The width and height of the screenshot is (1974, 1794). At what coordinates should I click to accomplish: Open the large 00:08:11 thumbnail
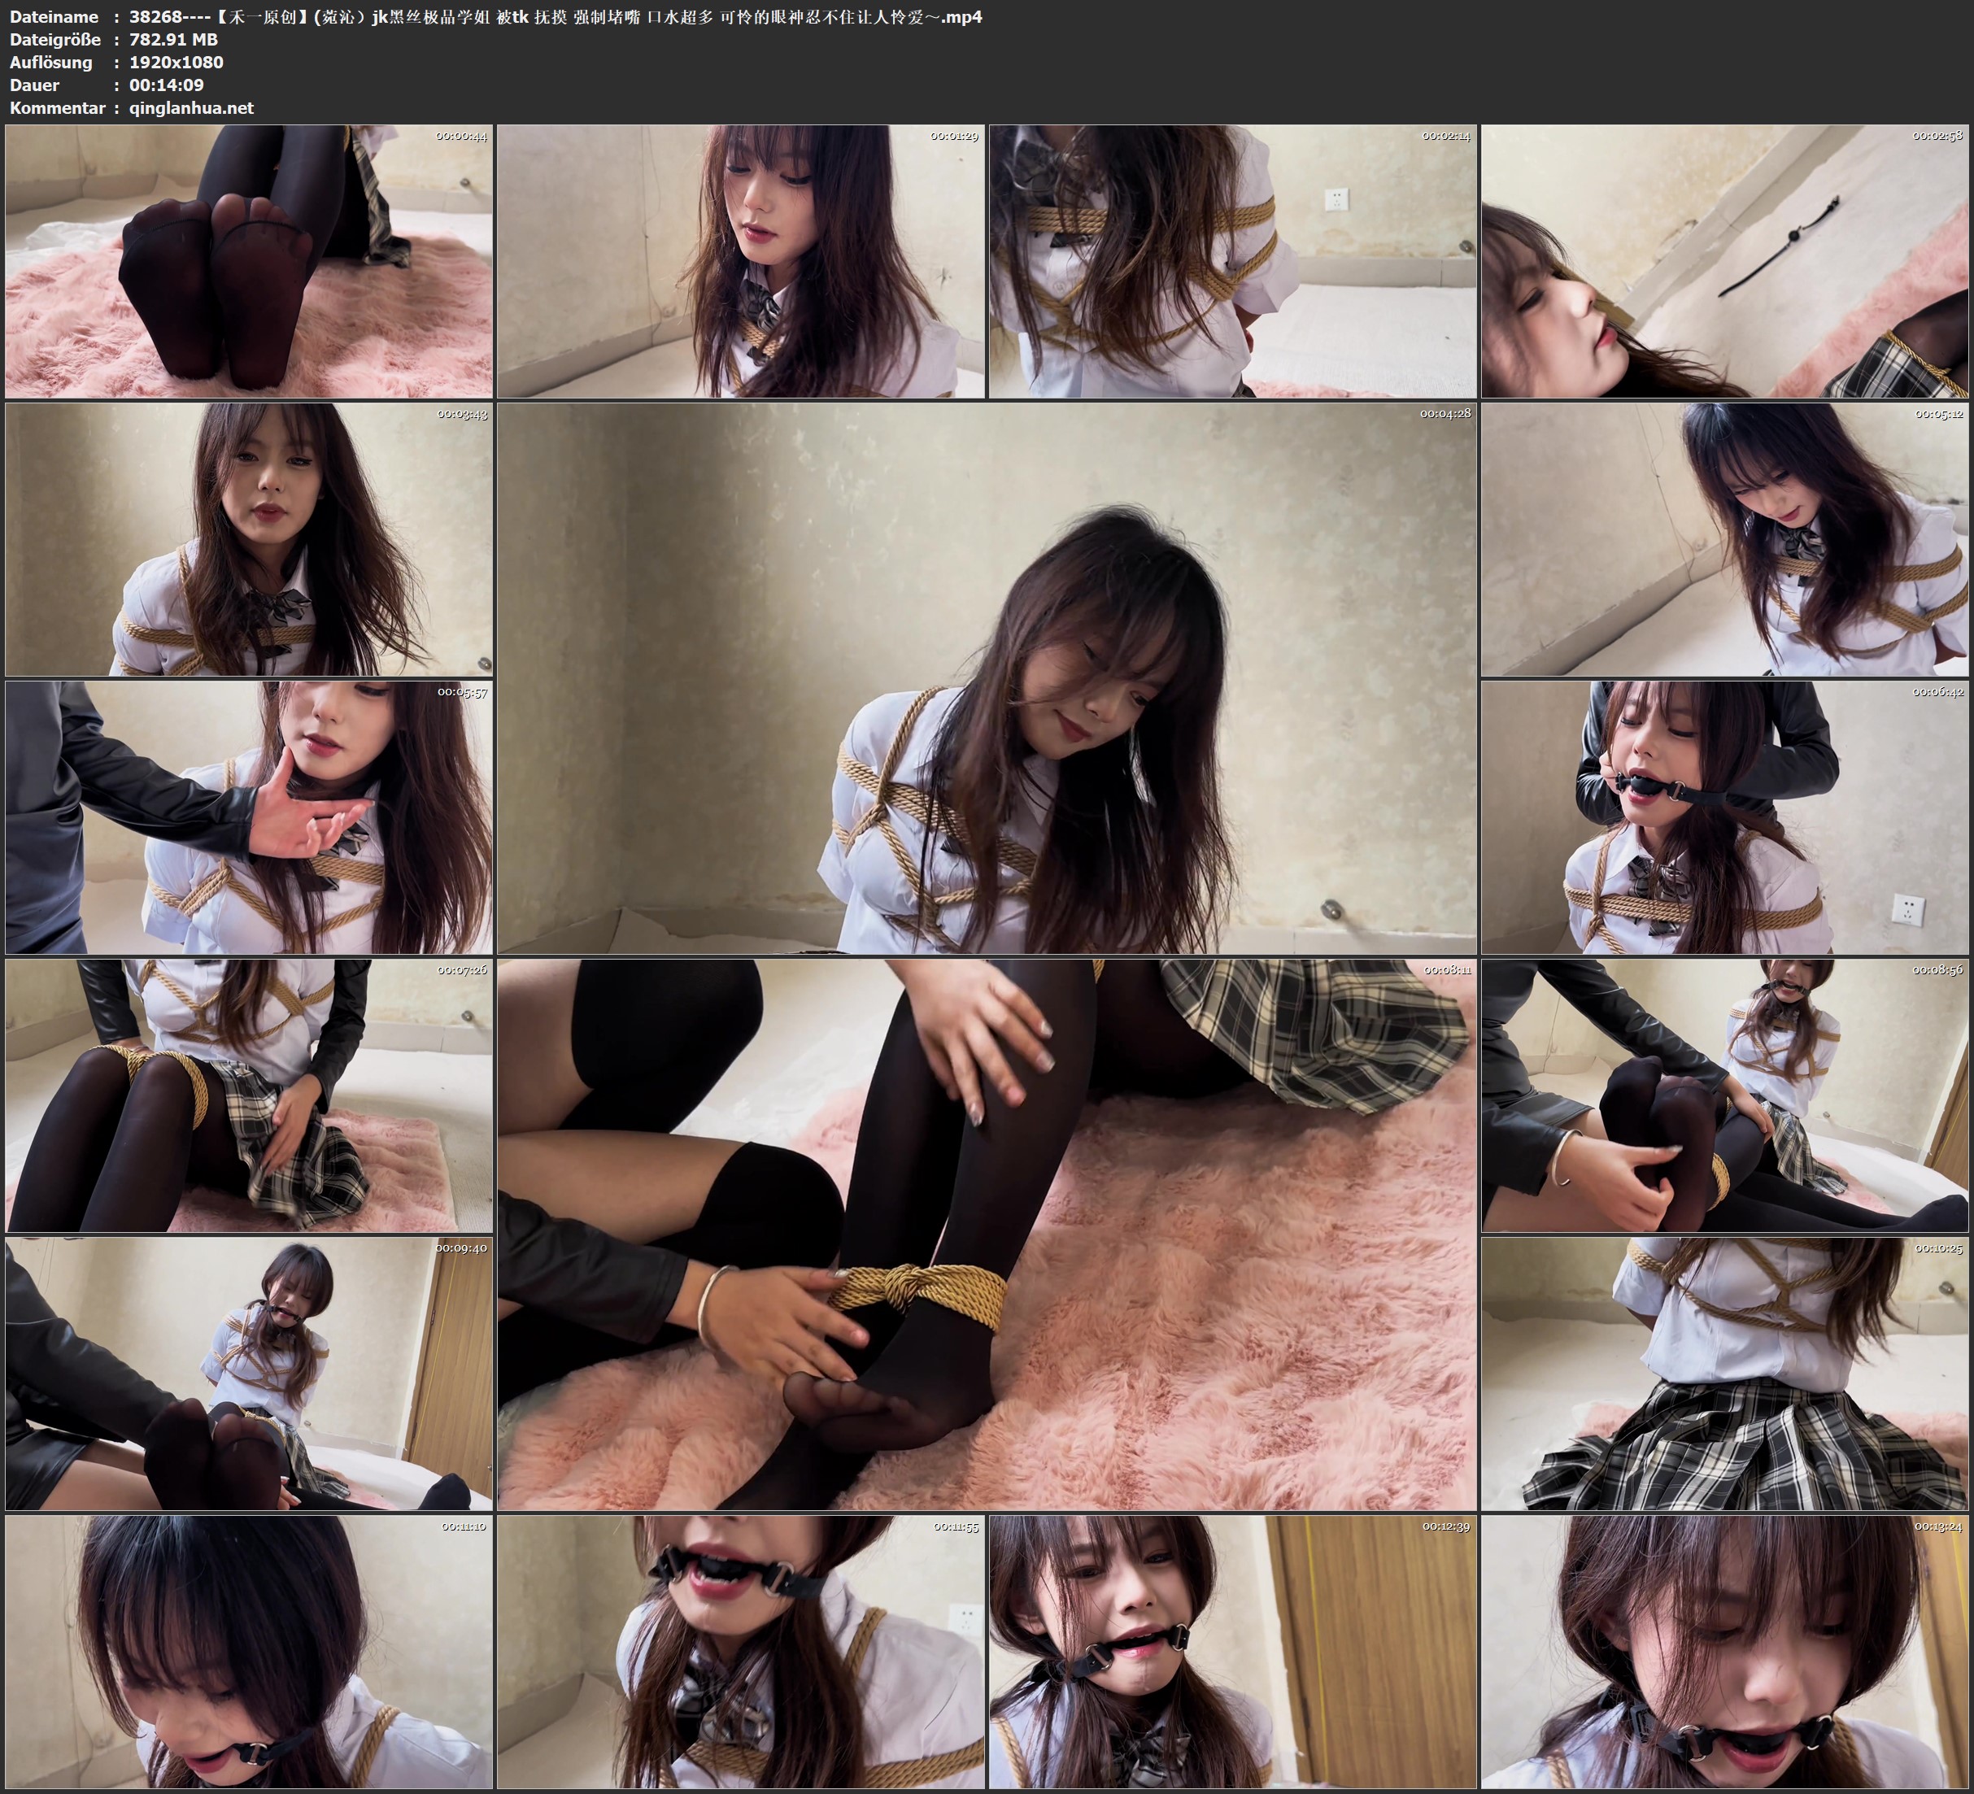point(986,1234)
